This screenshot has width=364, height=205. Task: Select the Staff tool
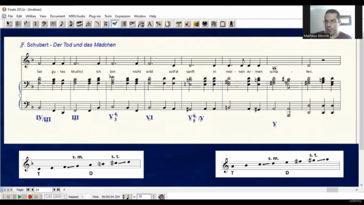click(x=18, y=24)
